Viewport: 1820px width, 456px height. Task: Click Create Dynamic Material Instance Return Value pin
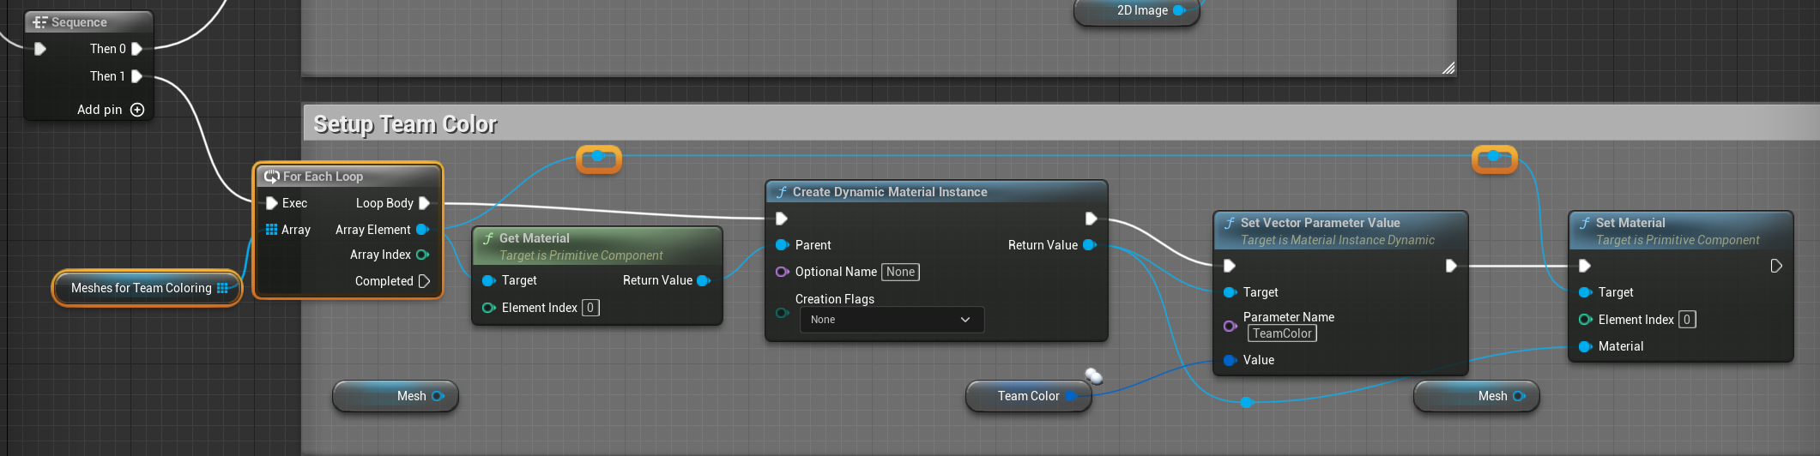(1090, 245)
